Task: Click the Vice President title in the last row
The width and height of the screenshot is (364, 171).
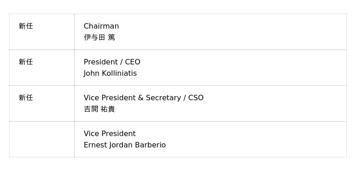Action: click(110, 134)
